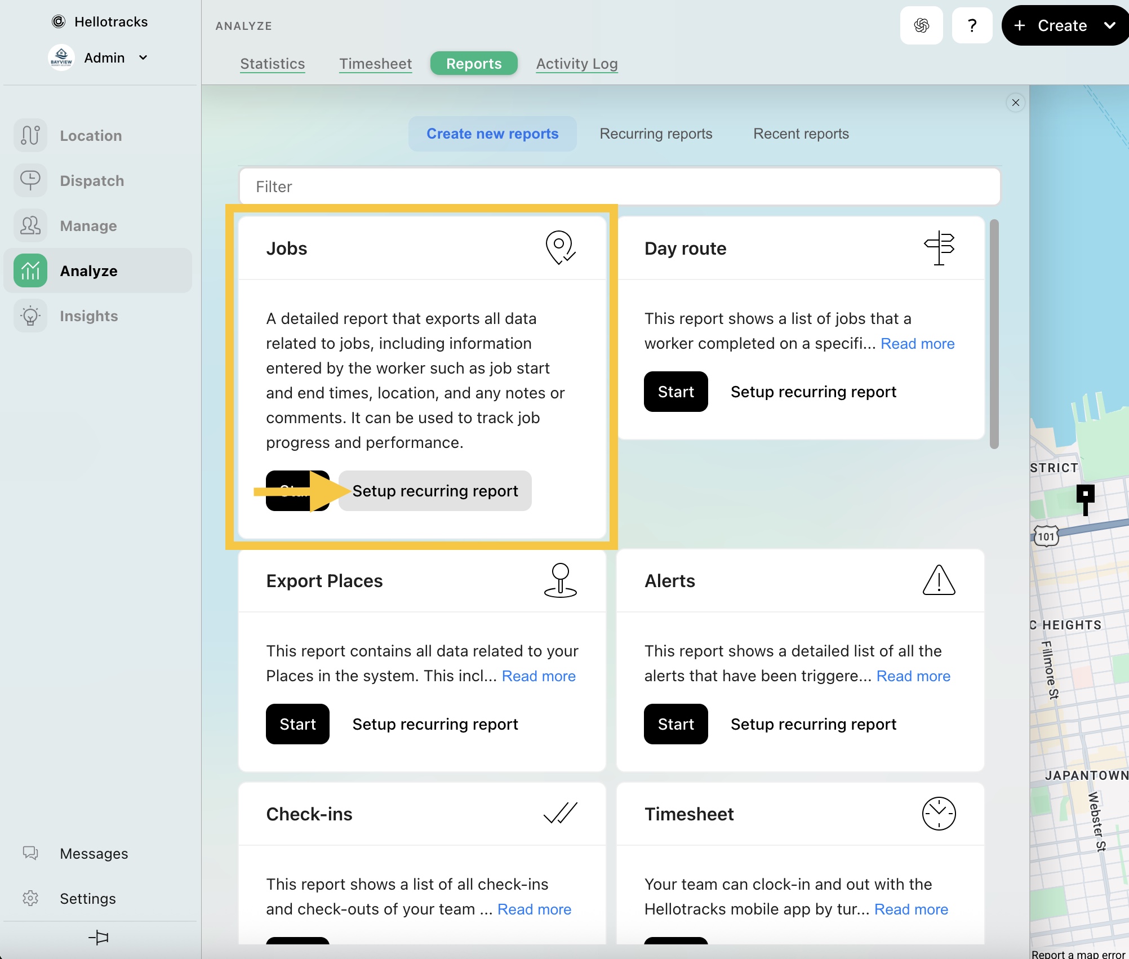Open the Create button dropdown chevron

click(1109, 25)
